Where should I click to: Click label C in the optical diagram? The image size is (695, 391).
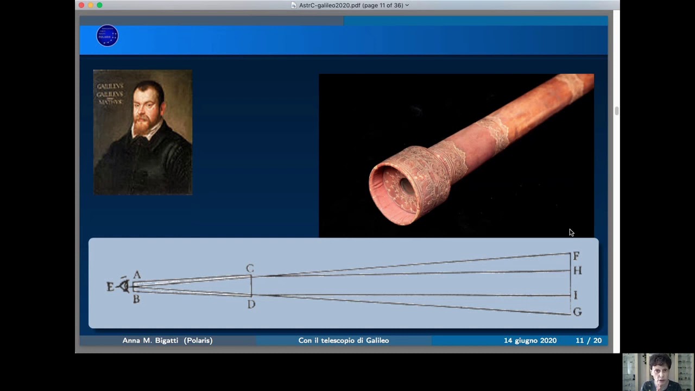click(250, 268)
